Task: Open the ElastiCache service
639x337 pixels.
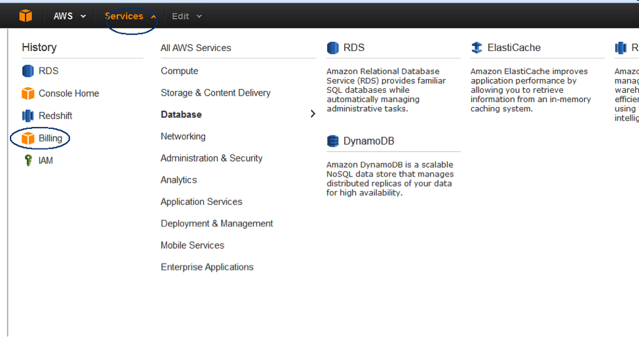Action: 514,48
